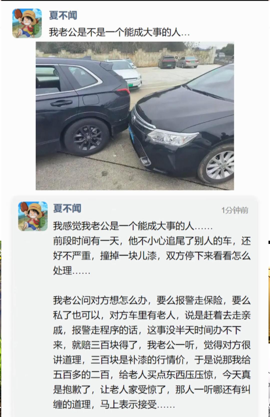Tap the top username 夏不闻
Image resolution: width=270 pixels, height=417 pixels.
[63, 16]
